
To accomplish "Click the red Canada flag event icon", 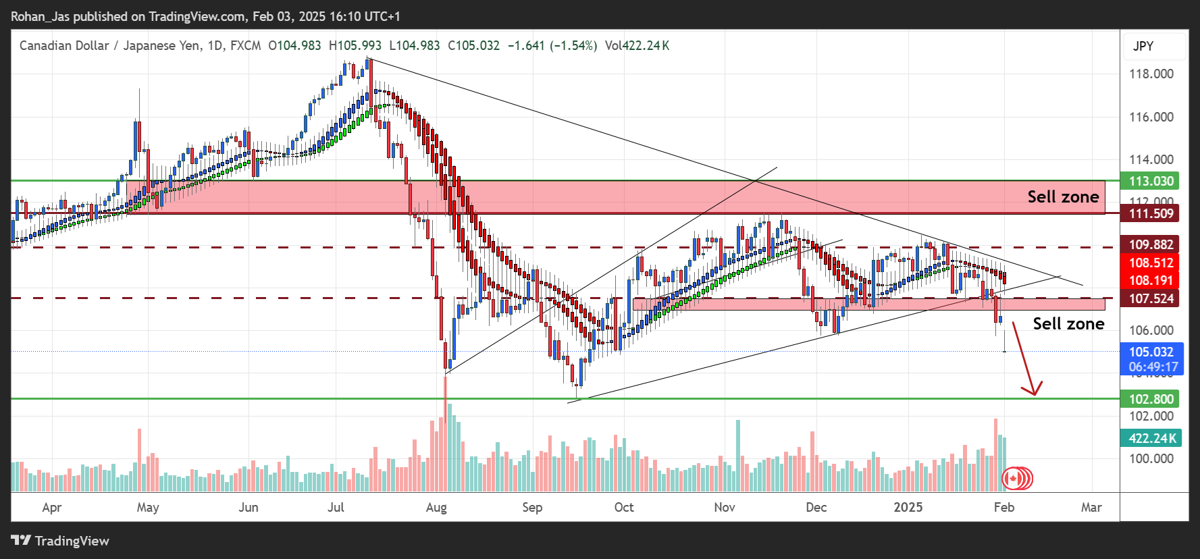I will pos(1013,479).
